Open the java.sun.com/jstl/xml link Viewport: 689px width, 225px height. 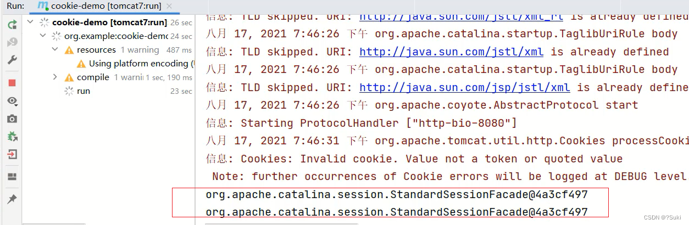pos(451,52)
